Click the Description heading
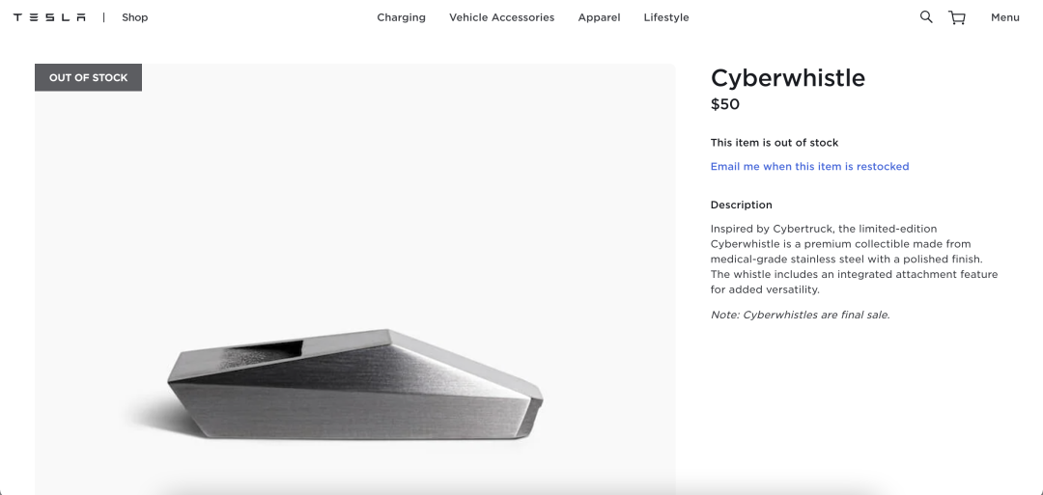Screen dimensions: 1043x495 pos(741,205)
